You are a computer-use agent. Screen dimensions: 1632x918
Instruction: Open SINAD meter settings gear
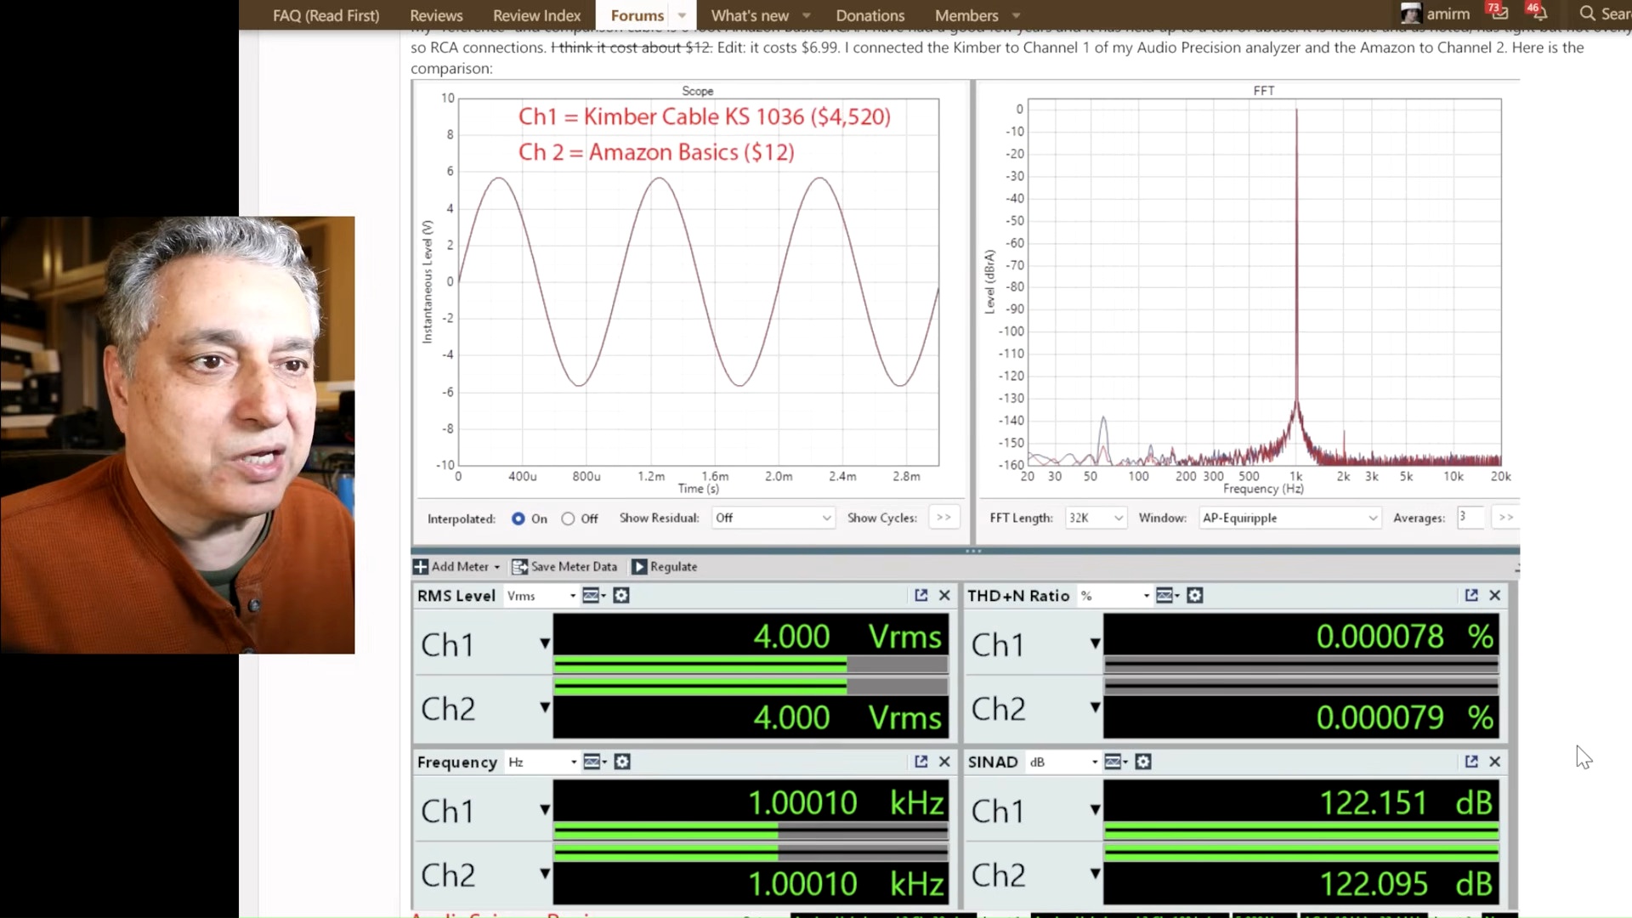click(1143, 762)
